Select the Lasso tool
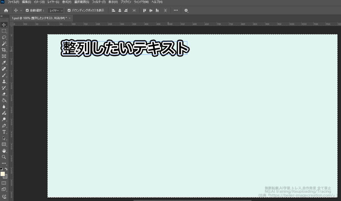Image resolution: width=341 pixels, height=201 pixels. [4, 37]
